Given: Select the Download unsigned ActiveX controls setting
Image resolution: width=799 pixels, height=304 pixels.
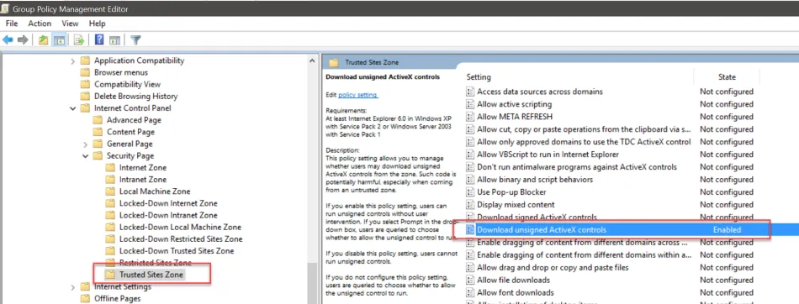Looking at the screenshot, I should pos(541,229).
